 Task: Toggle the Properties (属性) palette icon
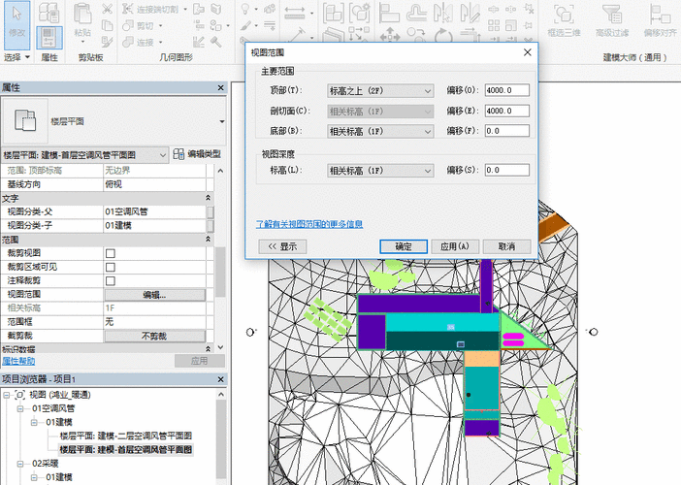click(49, 37)
